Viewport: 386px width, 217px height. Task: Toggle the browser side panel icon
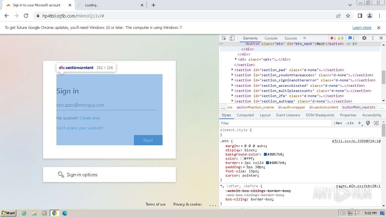tap(360, 16)
